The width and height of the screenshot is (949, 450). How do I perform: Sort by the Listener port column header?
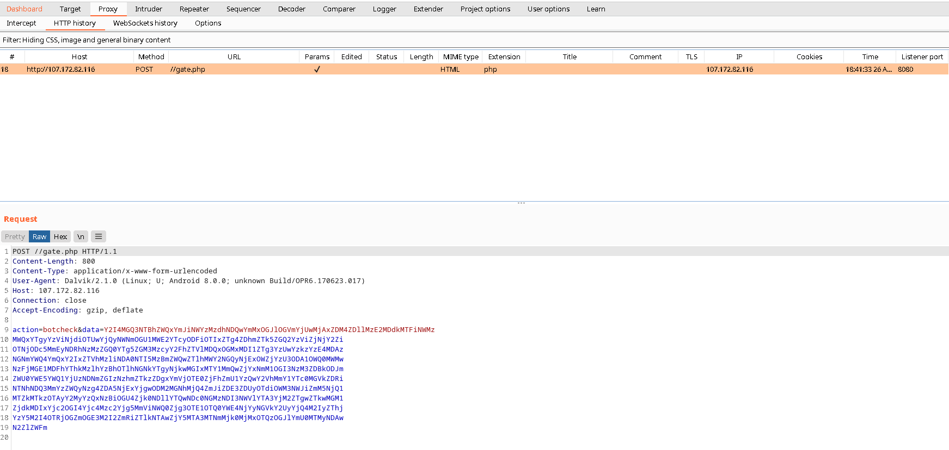click(922, 57)
